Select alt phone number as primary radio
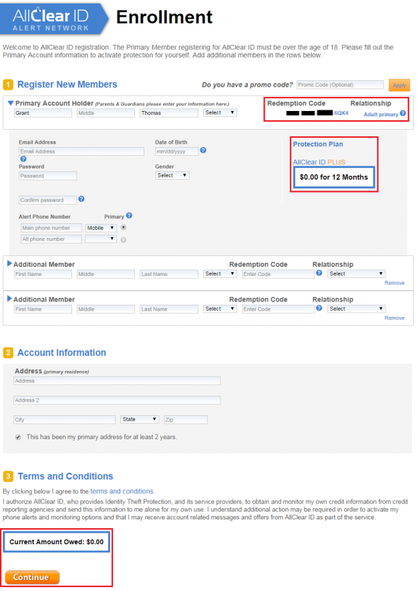This screenshot has height=591, width=417. [x=124, y=239]
